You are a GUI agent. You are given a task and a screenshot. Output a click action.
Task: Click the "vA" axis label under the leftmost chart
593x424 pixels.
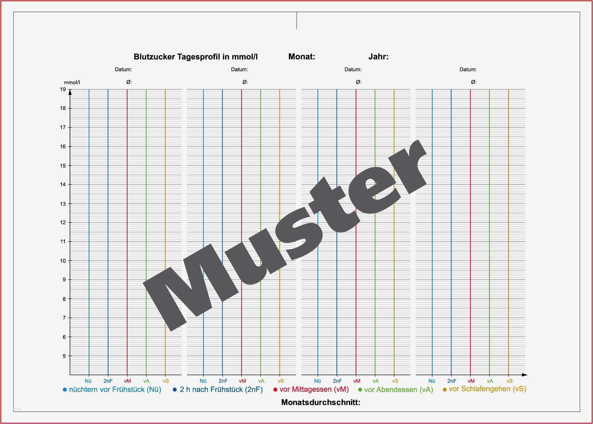coord(146,381)
